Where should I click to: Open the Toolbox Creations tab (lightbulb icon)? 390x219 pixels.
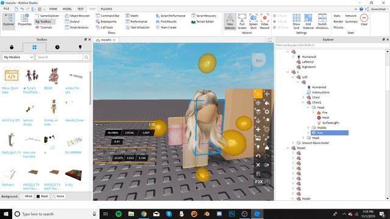click(80, 47)
